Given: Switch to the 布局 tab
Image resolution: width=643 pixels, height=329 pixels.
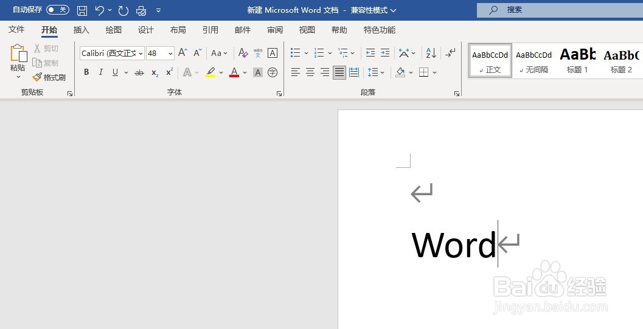Looking at the screenshot, I should (x=178, y=30).
